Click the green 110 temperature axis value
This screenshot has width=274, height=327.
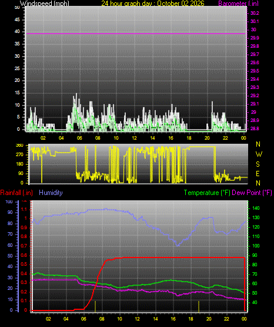click(x=256, y=236)
